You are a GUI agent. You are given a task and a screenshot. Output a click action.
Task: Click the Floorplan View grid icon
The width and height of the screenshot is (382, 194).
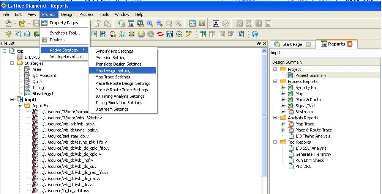103,34
